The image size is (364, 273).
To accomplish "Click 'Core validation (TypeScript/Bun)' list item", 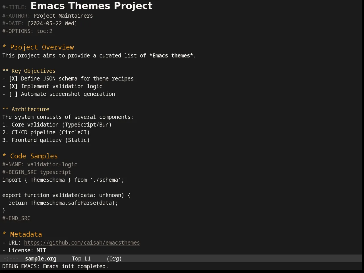I will 57,125.
